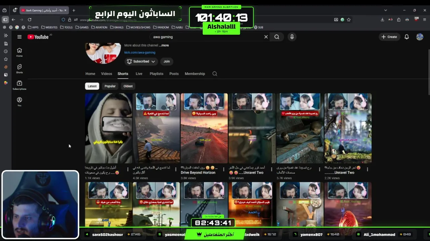Open the site padlock information
Viewport: 430px width, 241px height.
(x=70, y=20)
